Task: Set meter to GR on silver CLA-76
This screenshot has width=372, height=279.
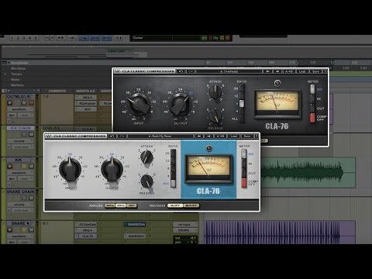Action: (x=244, y=153)
